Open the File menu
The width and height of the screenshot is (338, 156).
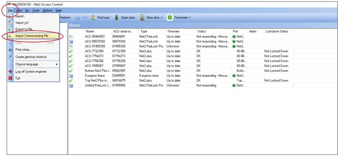(10, 10)
